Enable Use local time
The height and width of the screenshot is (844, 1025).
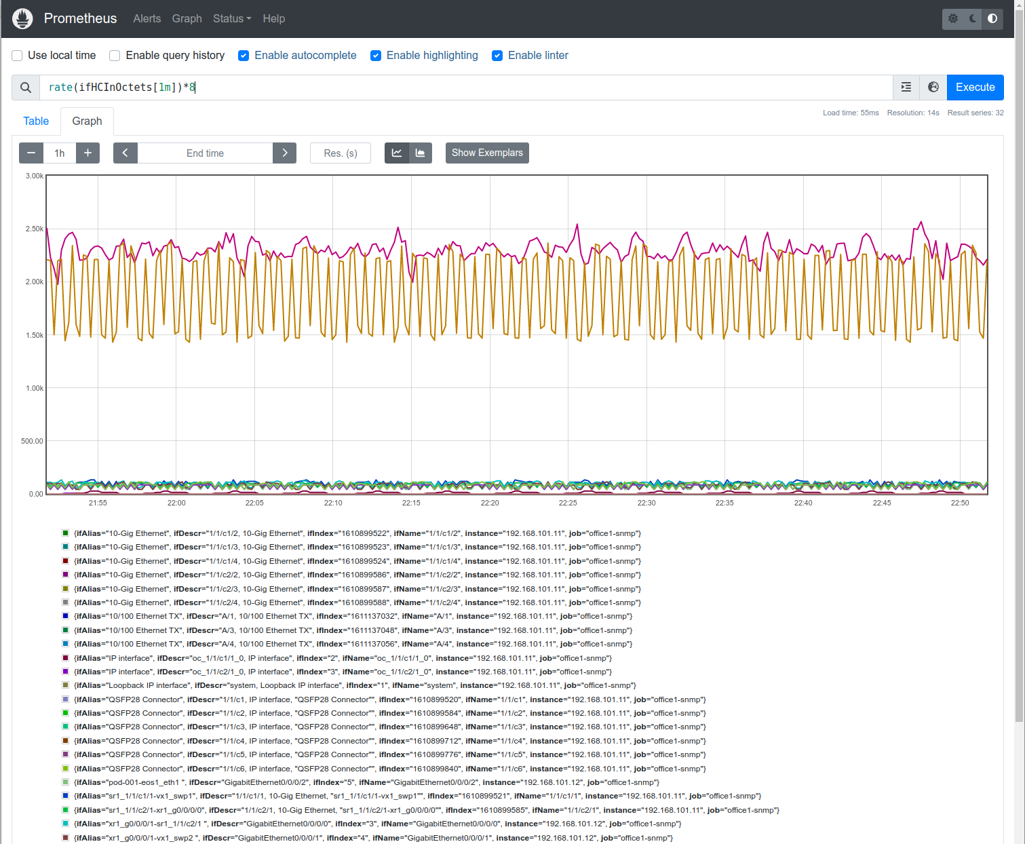[17, 56]
